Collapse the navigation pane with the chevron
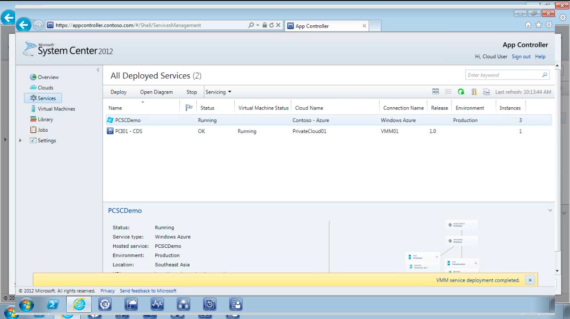Viewport: 570px width, 319px height. pos(98,70)
